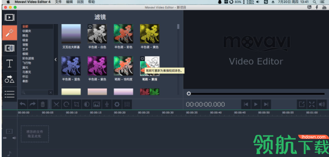The height and width of the screenshot is (157, 329).
Task: Open the 回放 menu
Action: [81, 2]
